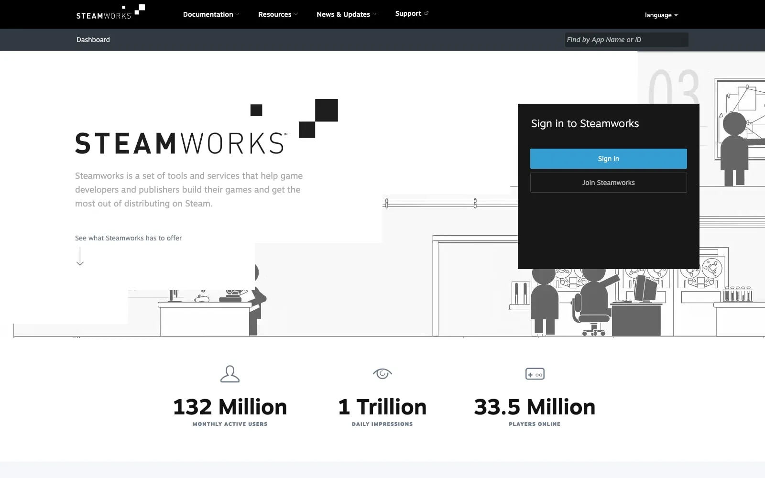Click the 'MONTHLY ACTIVE USERS' label

[x=230, y=424]
